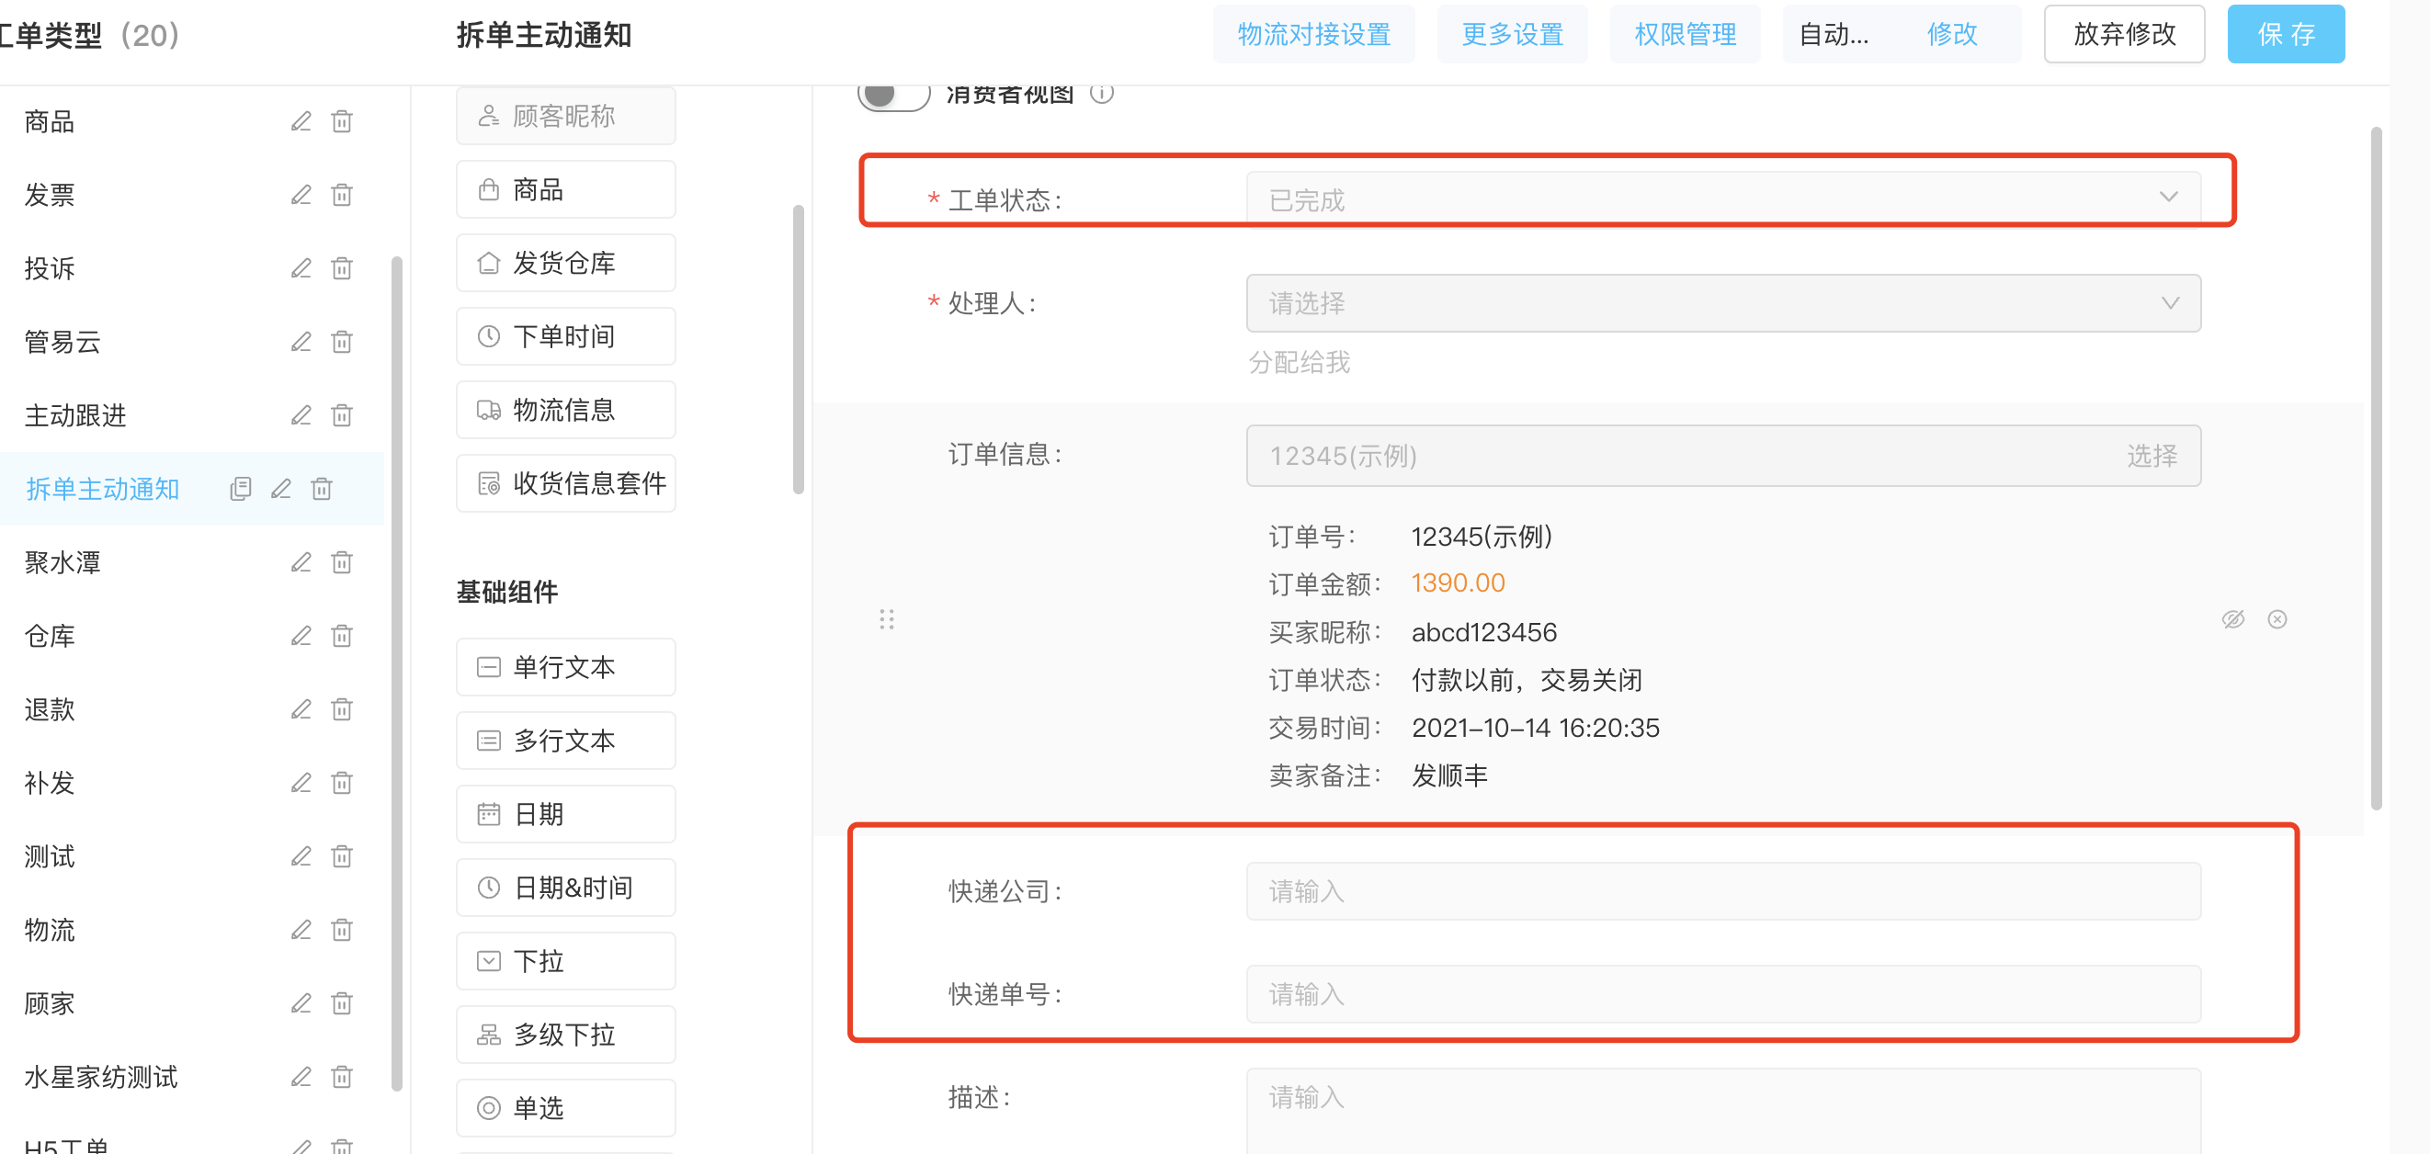
Task: Add the 下拉 basic component
Action: click(x=566, y=962)
